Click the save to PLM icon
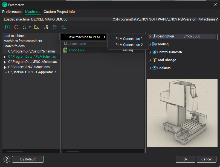 click(63, 27)
